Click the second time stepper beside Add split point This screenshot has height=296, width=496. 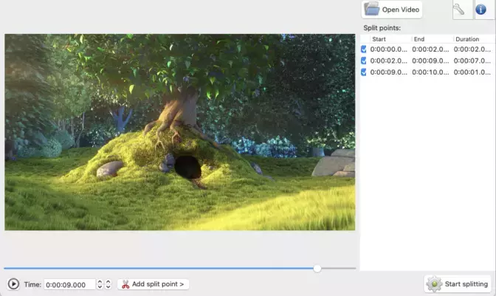[x=108, y=284]
